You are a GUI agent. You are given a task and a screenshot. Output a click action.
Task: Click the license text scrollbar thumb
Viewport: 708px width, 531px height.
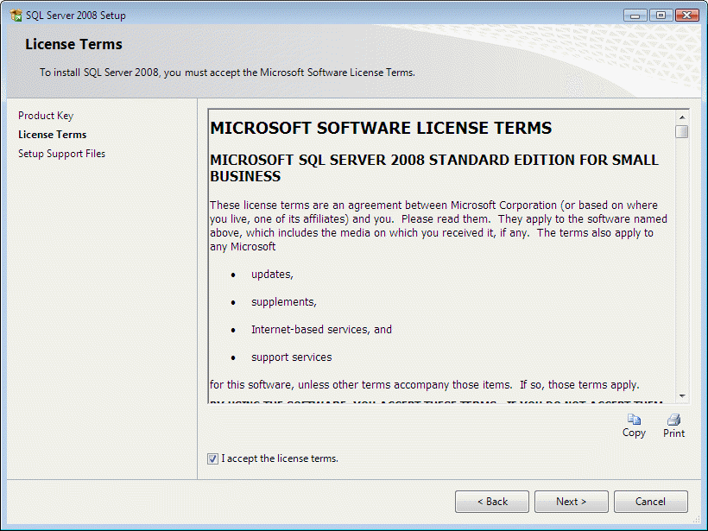pos(682,131)
